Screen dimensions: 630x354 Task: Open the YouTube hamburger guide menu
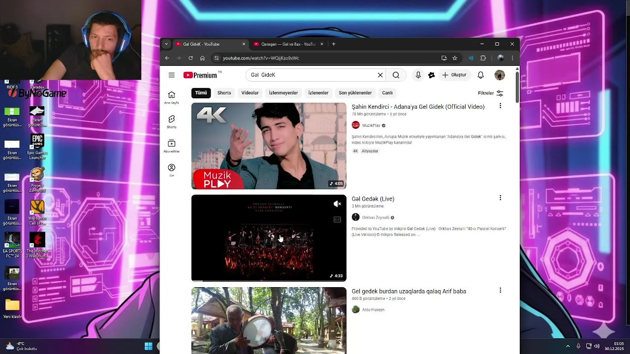click(x=171, y=75)
